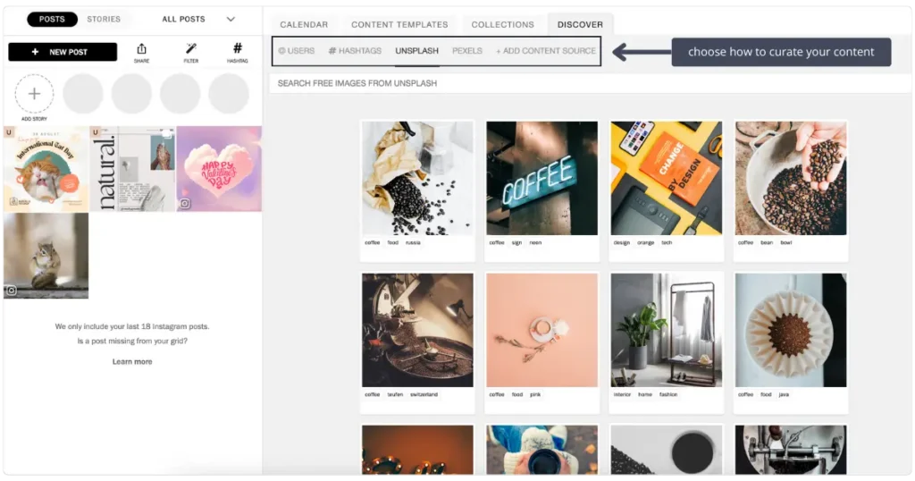Click the Instagram icon on chipmunk post
Viewport: 915px width, 481px height.
pyautogui.click(x=12, y=290)
